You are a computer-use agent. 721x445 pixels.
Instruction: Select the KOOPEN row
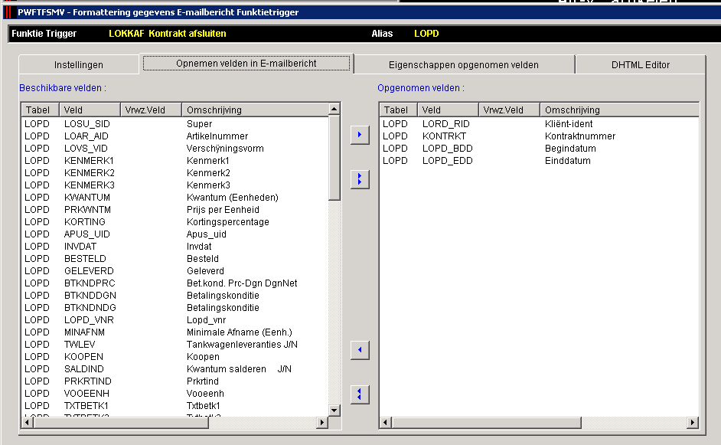[x=175, y=357]
